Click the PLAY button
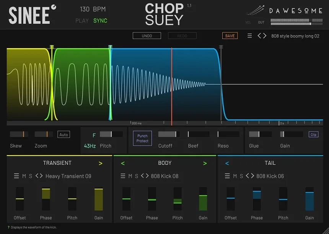 point(82,21)
